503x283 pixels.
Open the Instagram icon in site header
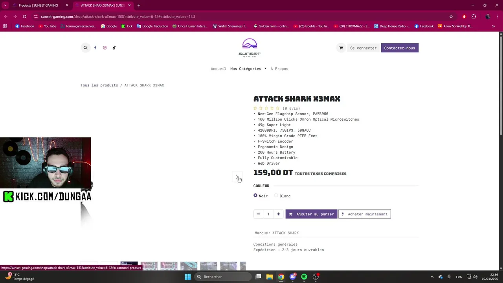click(105, 48)
